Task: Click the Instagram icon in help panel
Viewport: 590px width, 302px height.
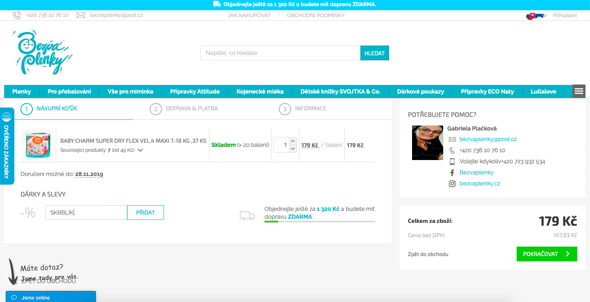Action: 452,184
